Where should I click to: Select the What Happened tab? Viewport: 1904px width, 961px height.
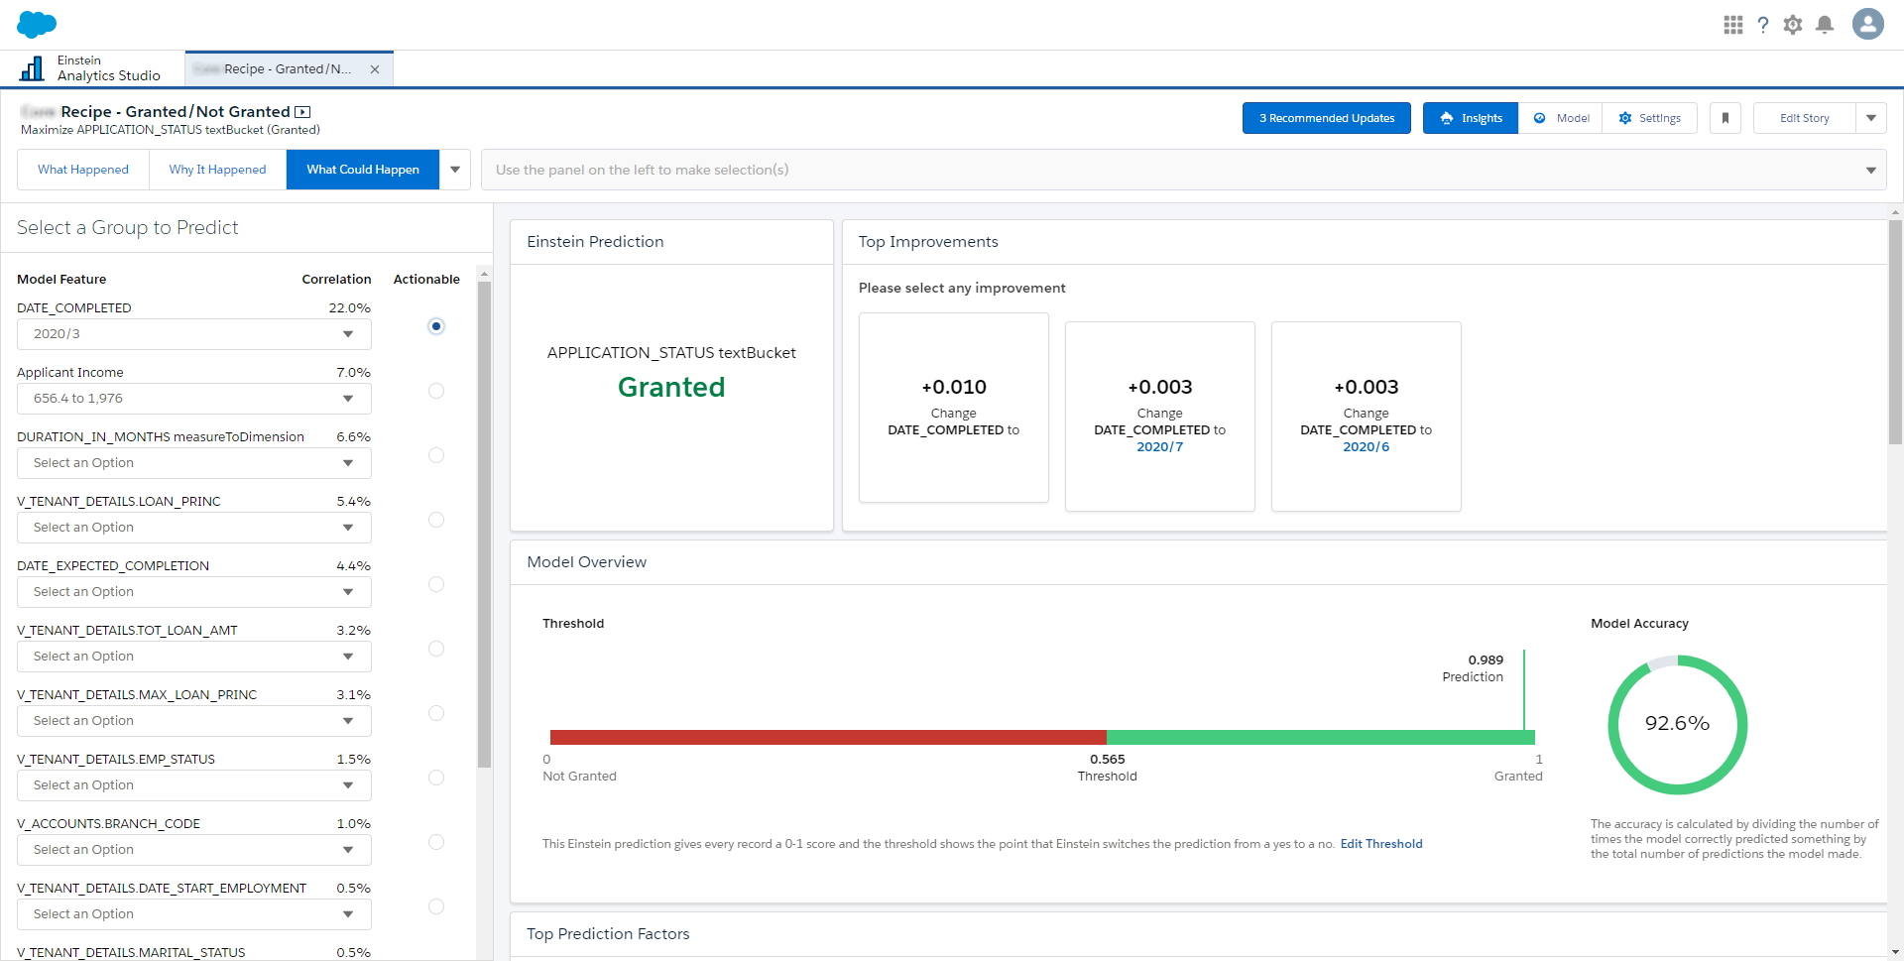point(83,170)
